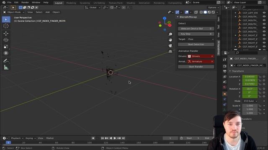The height and width of the screenshot is (150, 268).
Task: Select the Cursor tool
Action: pos(6,26)
